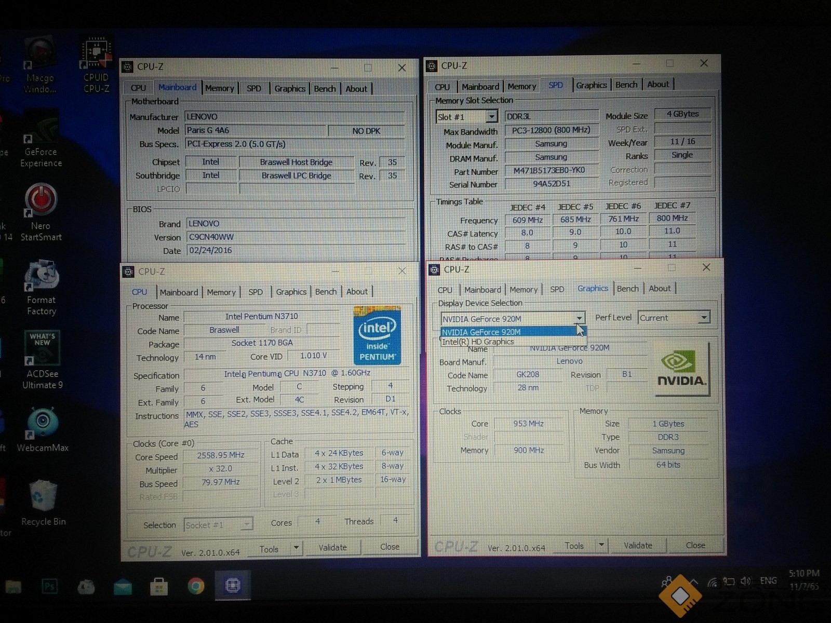Click Validate in the CPU window
This screenshot has width=831, height=623.
tap(332, 547)
